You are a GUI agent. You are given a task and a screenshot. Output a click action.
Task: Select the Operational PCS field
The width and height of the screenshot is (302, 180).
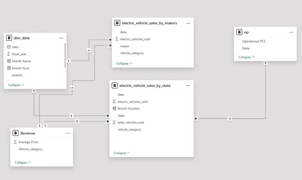254,41
